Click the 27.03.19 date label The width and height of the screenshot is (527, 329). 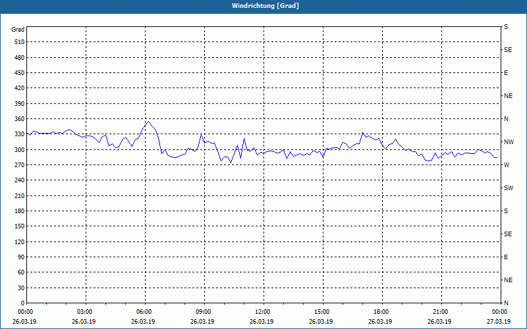tap(499, 322)
